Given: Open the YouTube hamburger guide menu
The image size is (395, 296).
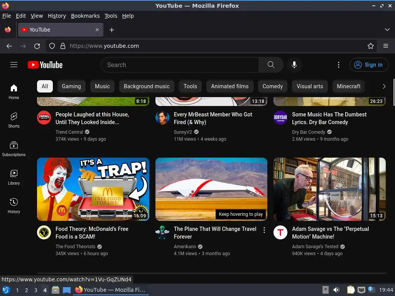Looking at the screenshot, I should (14, 65).
